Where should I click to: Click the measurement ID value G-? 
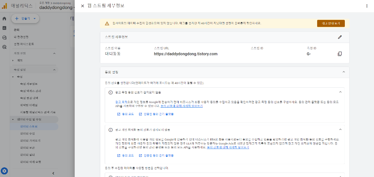point(309,54)
